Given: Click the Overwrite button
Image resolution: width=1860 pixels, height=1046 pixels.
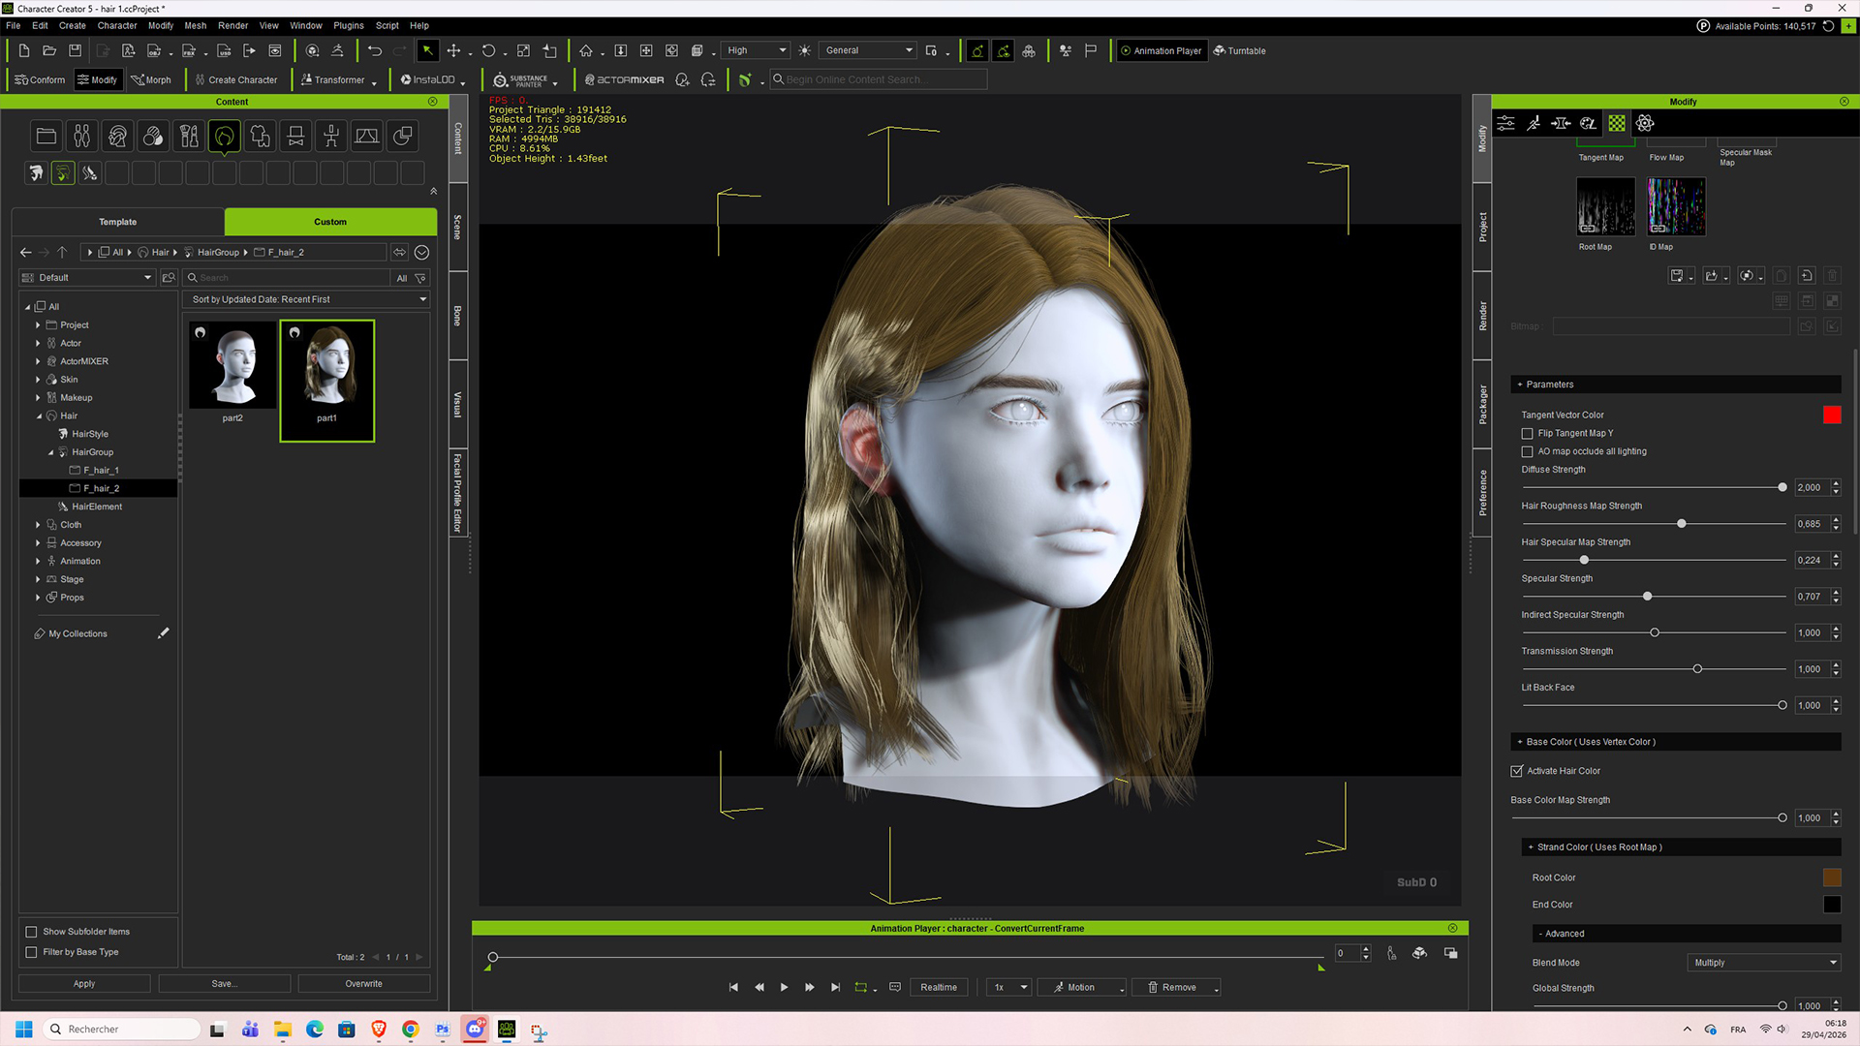Looking at the screenshot, I should [364, 984].
